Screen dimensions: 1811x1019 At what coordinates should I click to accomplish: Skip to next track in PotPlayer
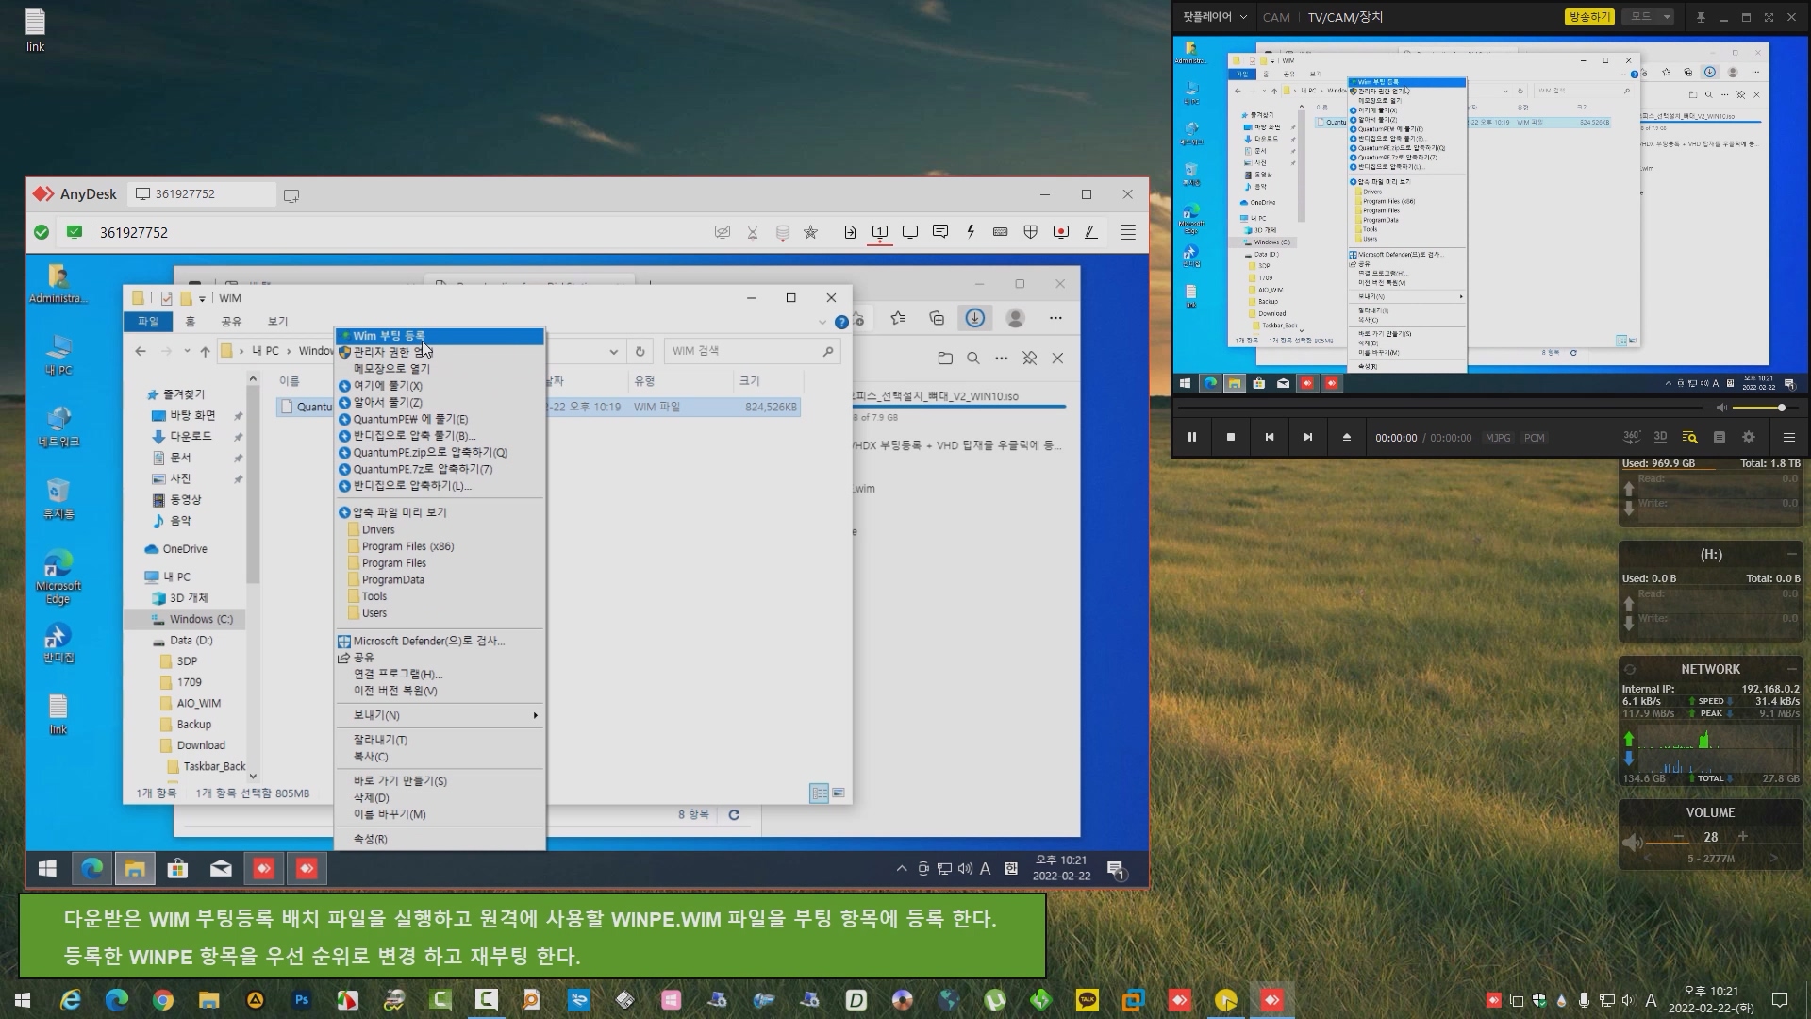(1308, 437)
